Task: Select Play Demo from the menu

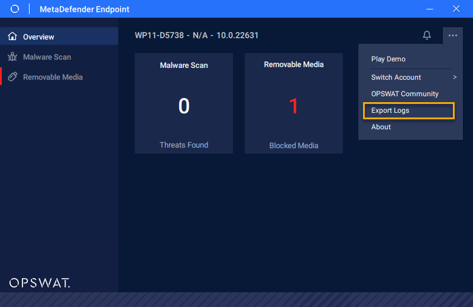Action: click(x=388, y=59)
